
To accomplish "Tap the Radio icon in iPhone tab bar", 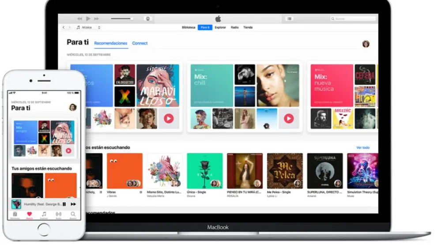I will click(x=58, y=214).
